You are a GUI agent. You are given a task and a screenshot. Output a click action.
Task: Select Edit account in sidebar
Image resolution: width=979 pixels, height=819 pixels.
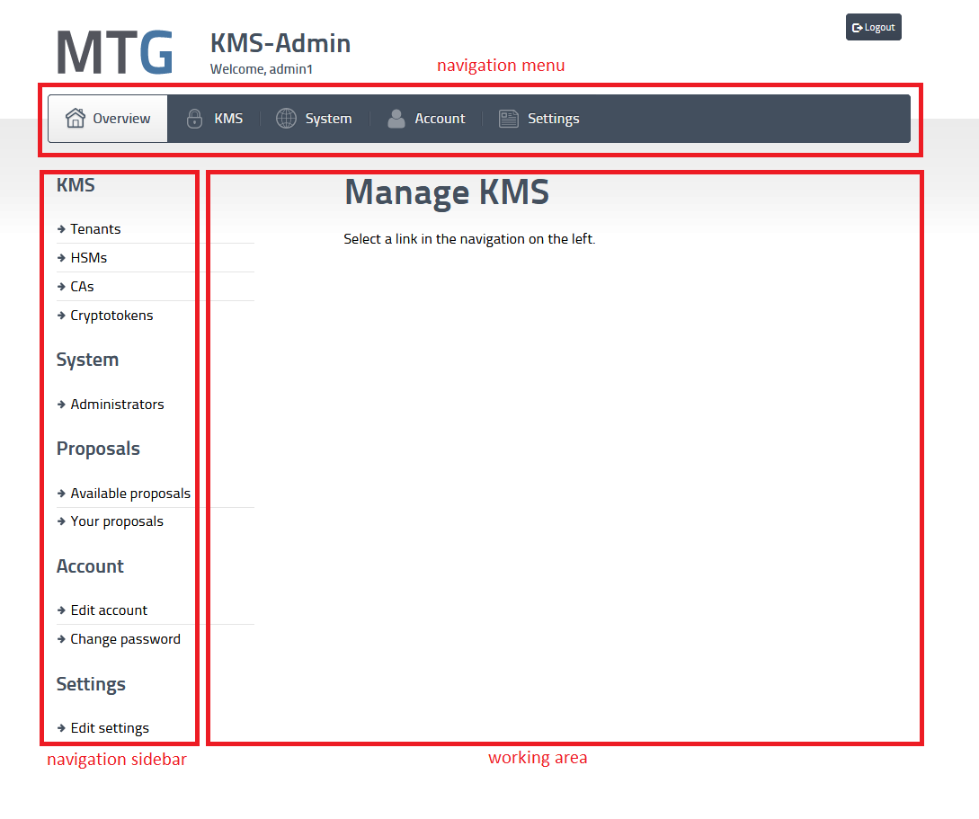[109, 610]
